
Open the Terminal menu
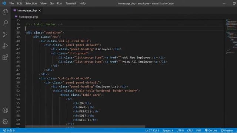[71, 3]
